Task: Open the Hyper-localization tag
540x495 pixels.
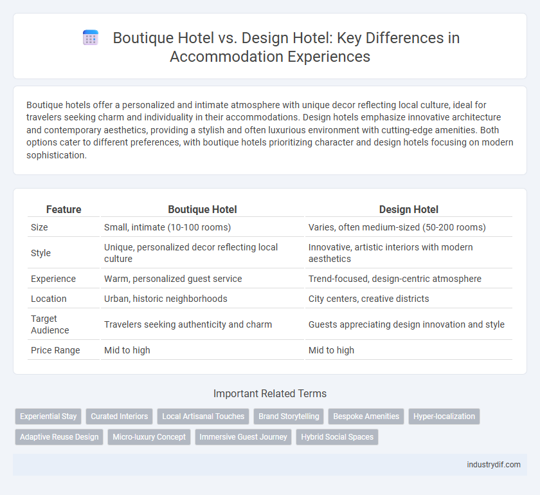Action: tap(444, 416)
